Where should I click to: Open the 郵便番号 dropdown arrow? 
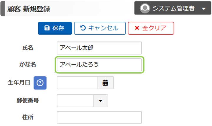101,101
